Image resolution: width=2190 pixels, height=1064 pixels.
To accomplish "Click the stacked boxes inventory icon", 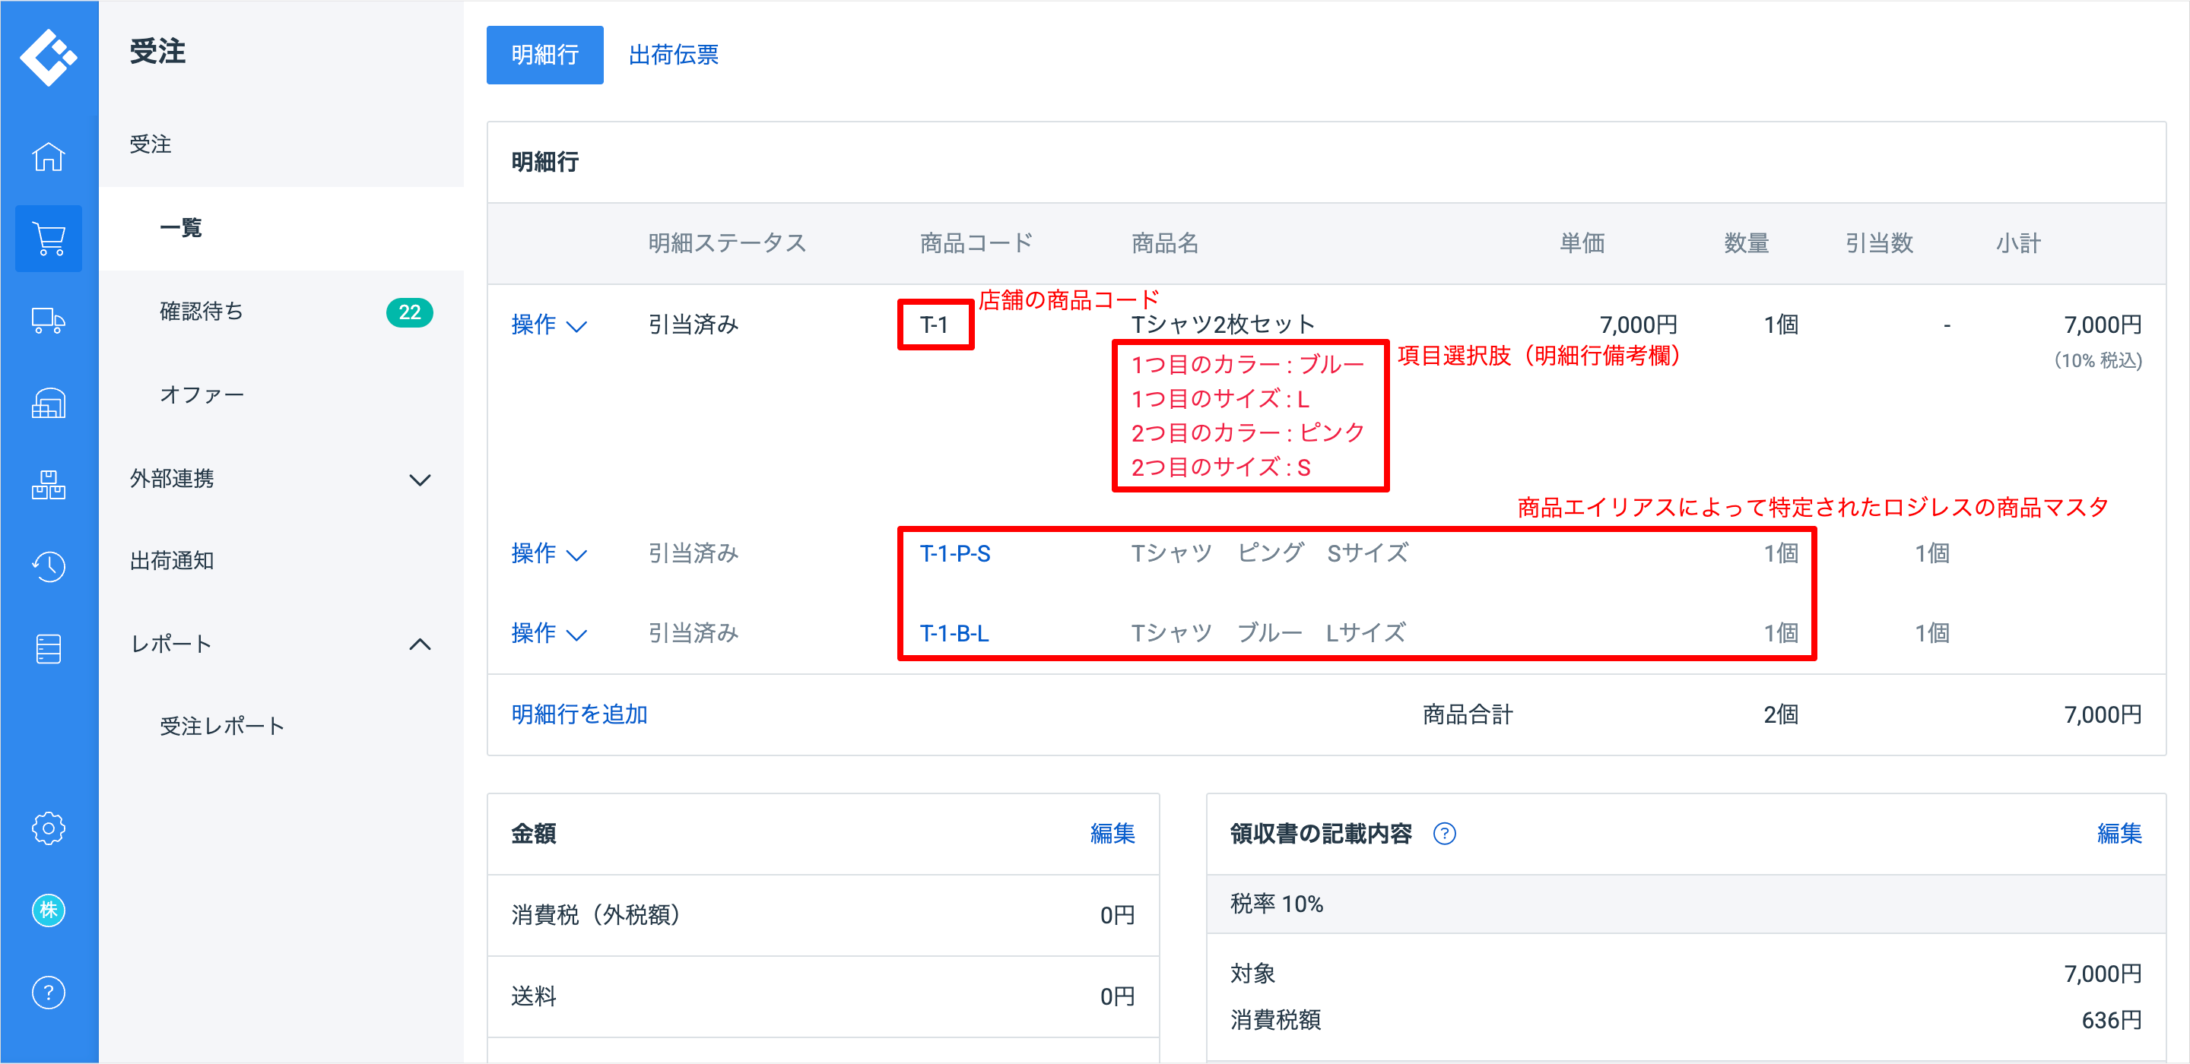I will (x=49, y=485).
